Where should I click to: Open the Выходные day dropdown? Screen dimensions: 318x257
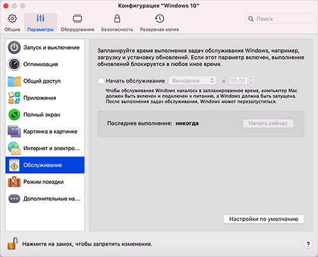click(x=193, y=81)
